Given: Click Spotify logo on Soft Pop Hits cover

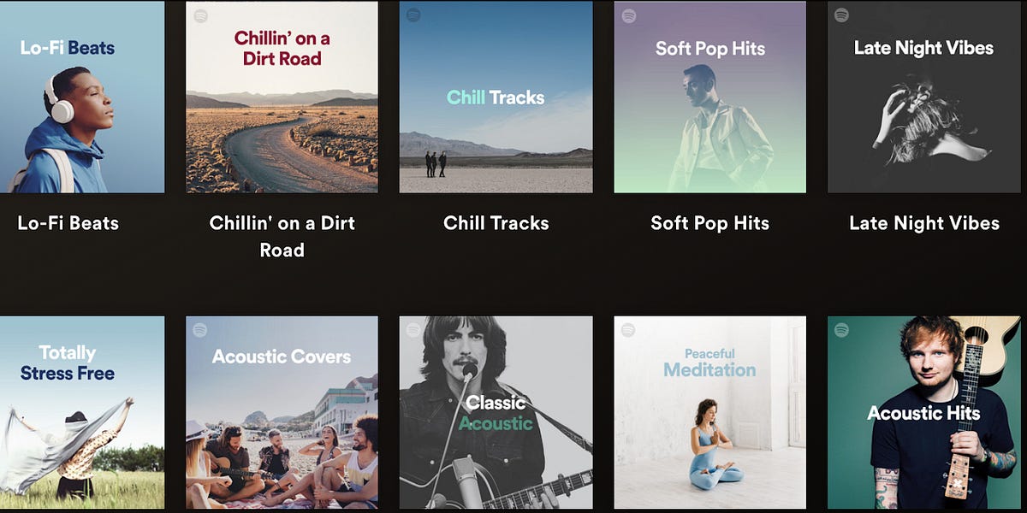Looking at the screenshot, I should (628, 15).
